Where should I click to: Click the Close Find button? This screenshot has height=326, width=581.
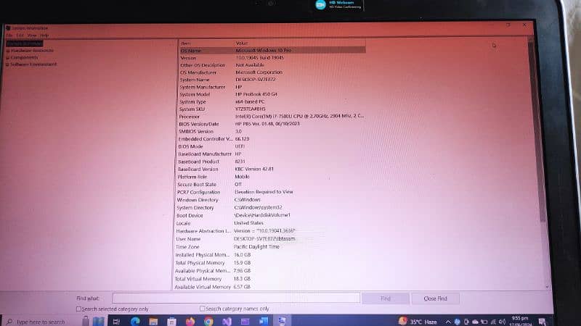click(435, 298)
